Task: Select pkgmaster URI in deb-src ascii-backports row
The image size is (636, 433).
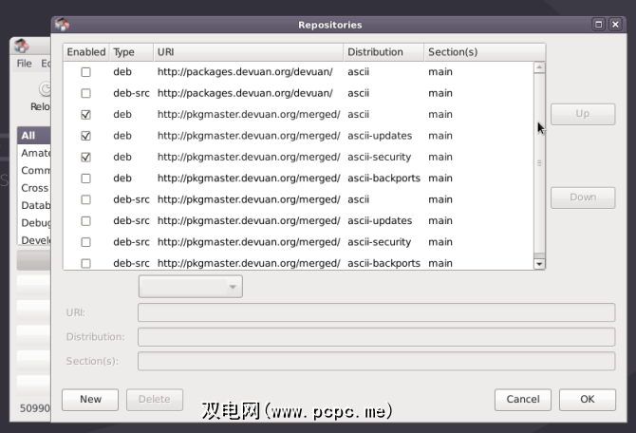Action: point(249,263)
